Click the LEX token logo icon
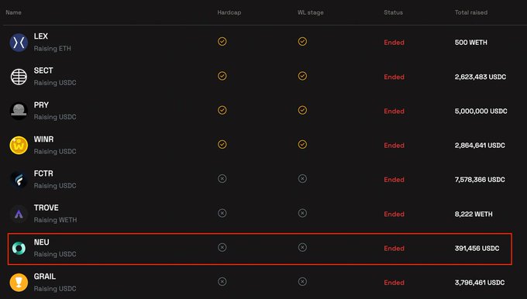The height and width of the screenshot is (299, 527). [x=19, y=43]
